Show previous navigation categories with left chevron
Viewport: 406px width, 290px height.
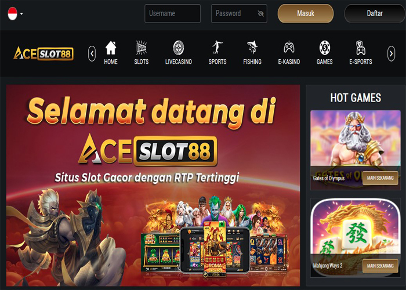(92, 53)
